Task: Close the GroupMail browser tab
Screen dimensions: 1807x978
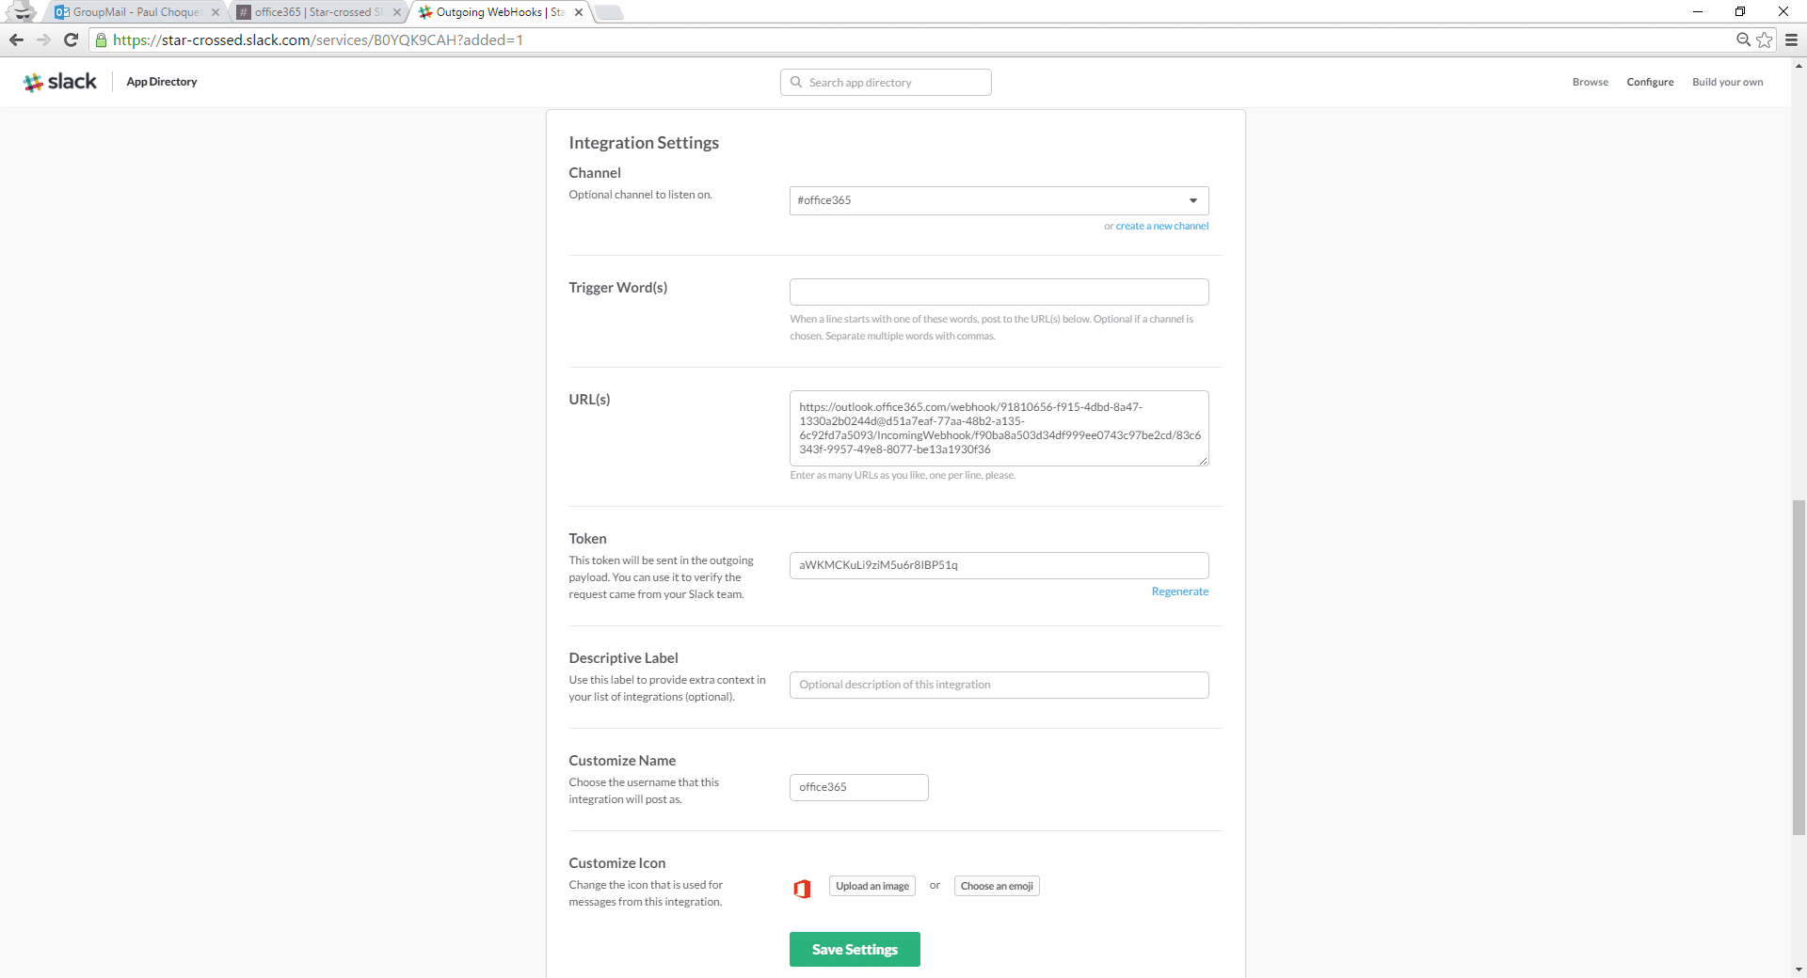Action: click(216, 12)
